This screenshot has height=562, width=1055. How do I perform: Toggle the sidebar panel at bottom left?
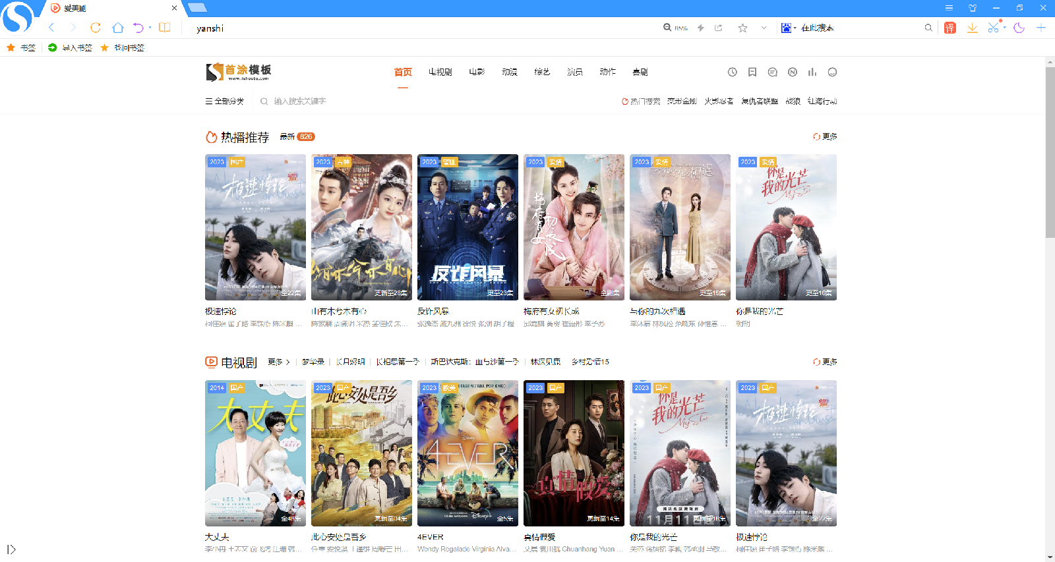click(x=11, y=549)
